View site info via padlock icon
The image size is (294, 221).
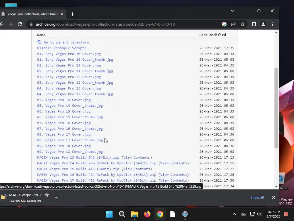(31, 24)
